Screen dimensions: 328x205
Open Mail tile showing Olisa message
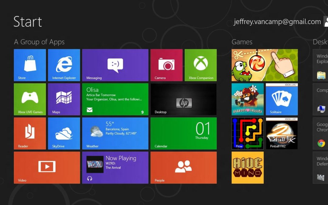115,99
